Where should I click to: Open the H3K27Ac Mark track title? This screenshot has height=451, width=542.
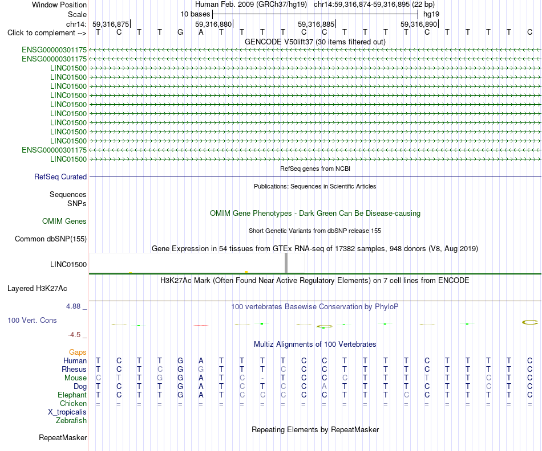coord(315,280)
